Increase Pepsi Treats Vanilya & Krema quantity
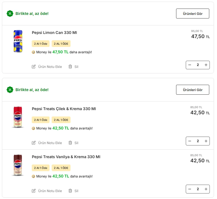This screenshot has width=217, height=199. tap(206, 189)
